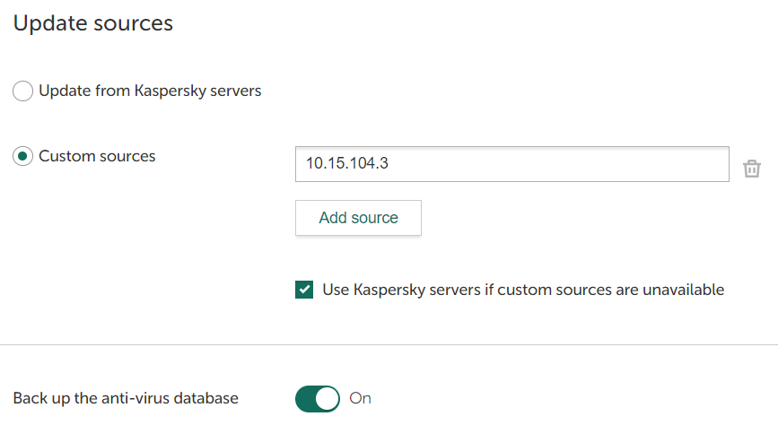Image resolution: width=778 pixels, height=425 pixels.
Task: Place cursor at empty right side of source field
Action: click(x=628, y=164)
